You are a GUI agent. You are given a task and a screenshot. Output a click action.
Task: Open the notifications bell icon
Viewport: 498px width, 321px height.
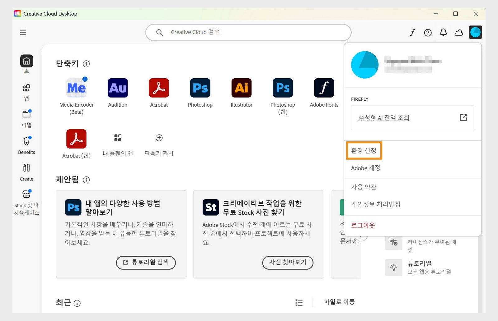[x=444, y=32]
